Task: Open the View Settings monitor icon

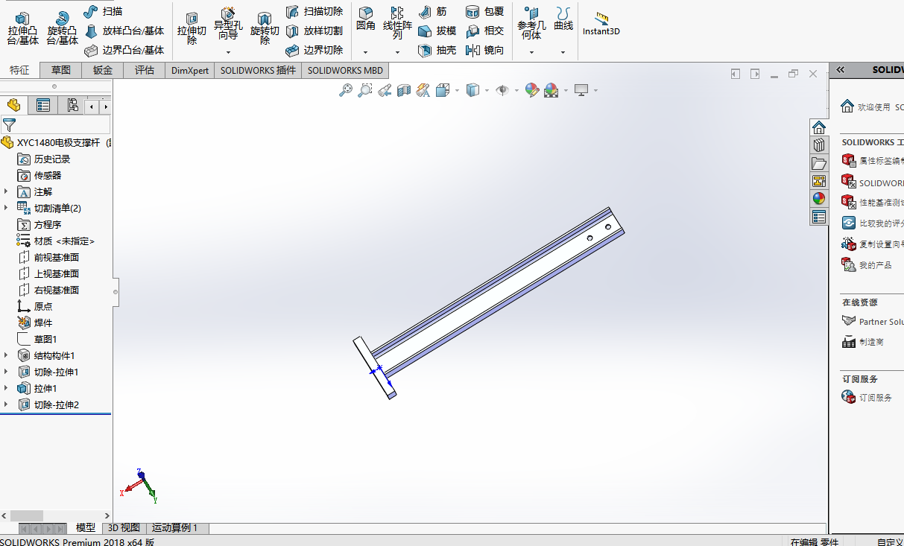Action: (581, 90)
